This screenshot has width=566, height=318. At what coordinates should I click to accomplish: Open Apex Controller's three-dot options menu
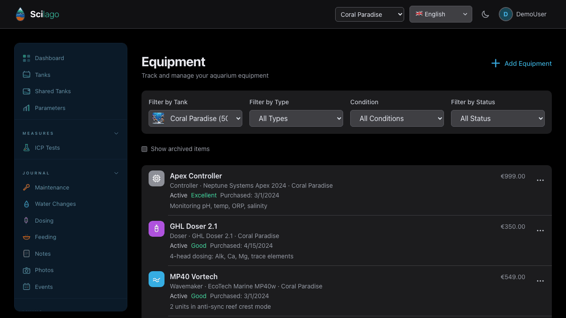[x=540, y=180]
